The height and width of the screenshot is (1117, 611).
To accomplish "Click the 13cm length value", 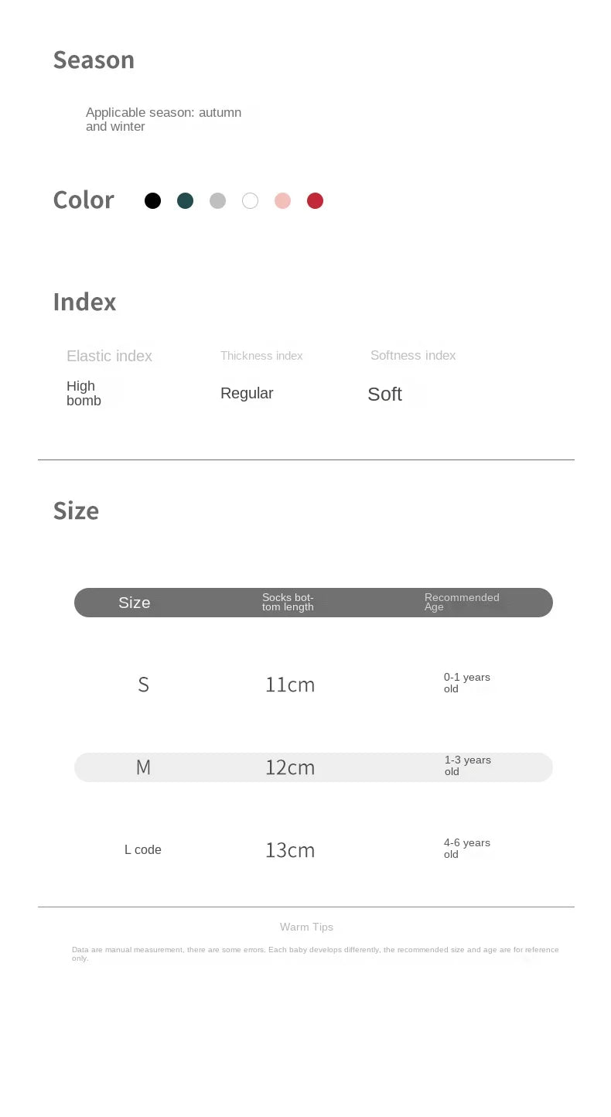I will [x=290, y=850].
